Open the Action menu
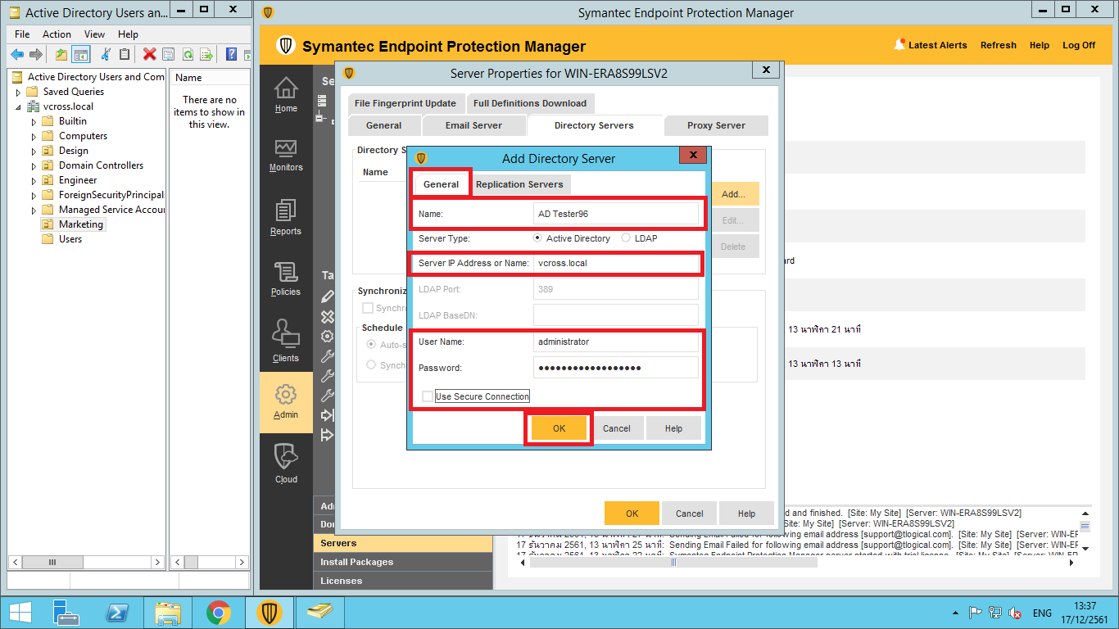Screen dimensions: 1119x629 click(x=57, y=34)
